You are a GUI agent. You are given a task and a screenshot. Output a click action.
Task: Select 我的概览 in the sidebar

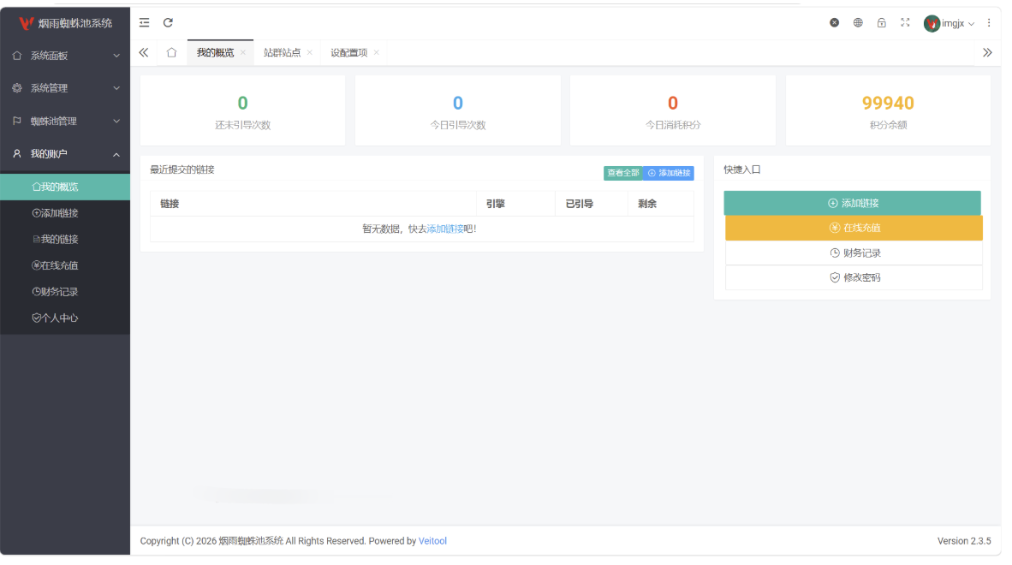coord(65,187)
